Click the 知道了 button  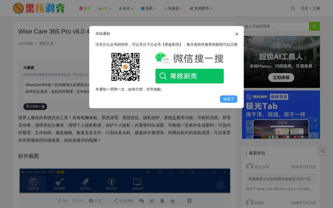[229, 99]
